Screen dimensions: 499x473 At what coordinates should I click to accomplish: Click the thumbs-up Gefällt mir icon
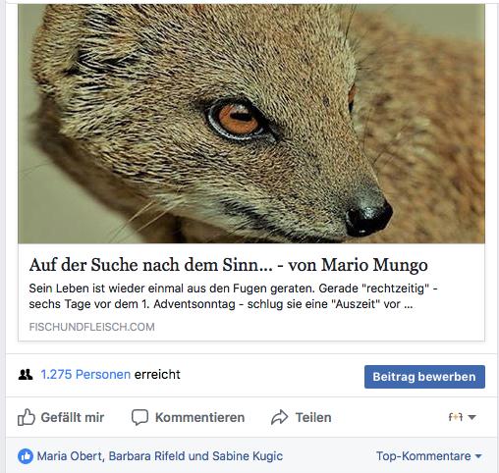pyautogui.click(x=26, y=417)
